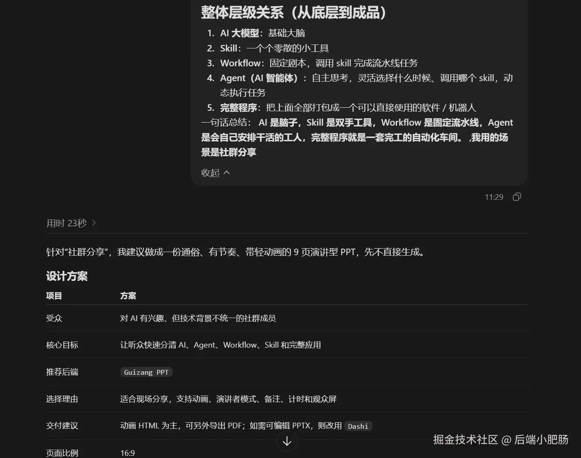Click the 选择理由 table row label
Screen dimensions: 581x458
click(x=62, y=399)
